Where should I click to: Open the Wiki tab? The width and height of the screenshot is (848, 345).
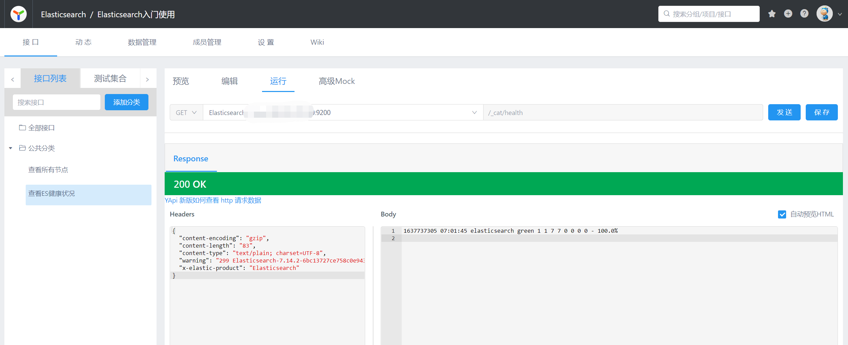(317, 42)
